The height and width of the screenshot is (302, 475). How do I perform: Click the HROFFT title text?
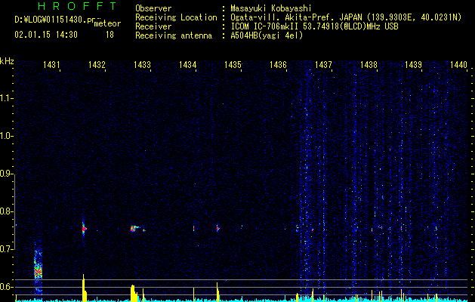pos(77,6)
